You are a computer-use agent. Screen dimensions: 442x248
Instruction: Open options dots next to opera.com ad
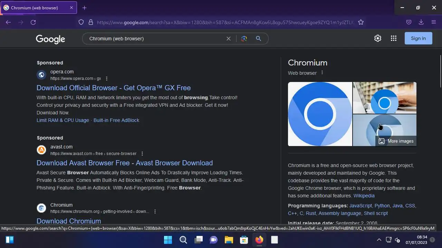107,79
